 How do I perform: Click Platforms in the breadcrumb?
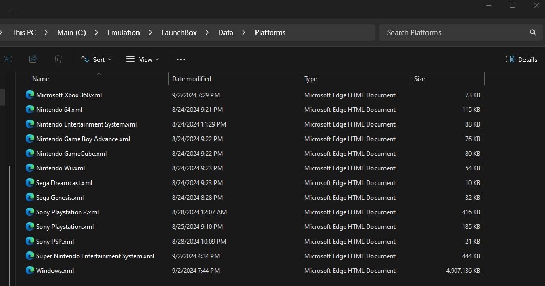(270, 32)
